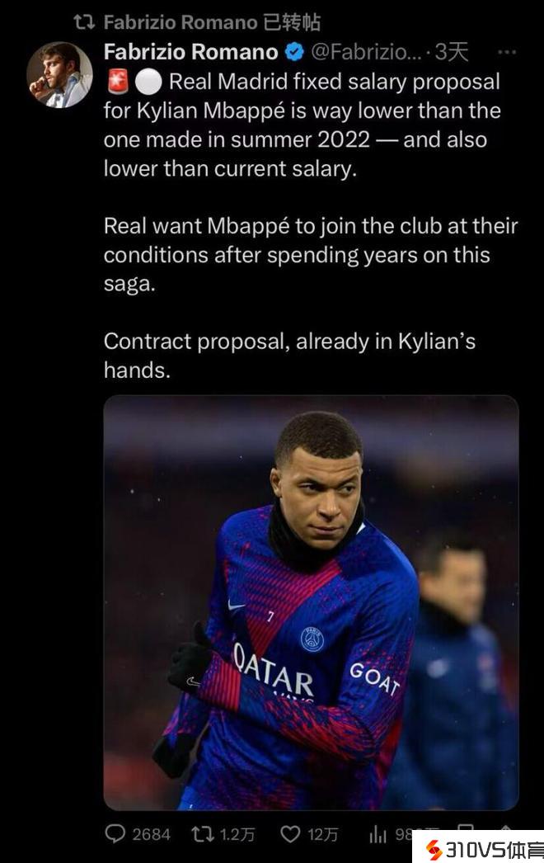Click the red siren emoji in tweet
The height and width of the screenshot is (863, 544).
(118, 82)
